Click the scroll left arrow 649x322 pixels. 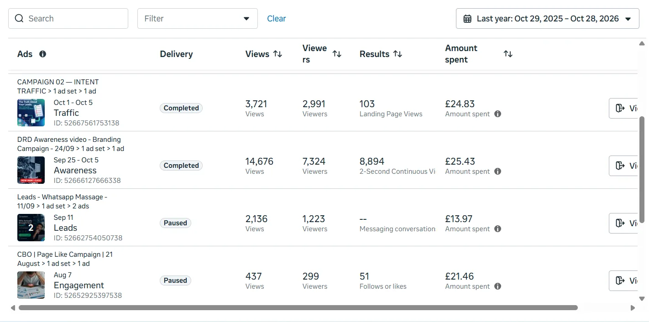coord(13,308)
